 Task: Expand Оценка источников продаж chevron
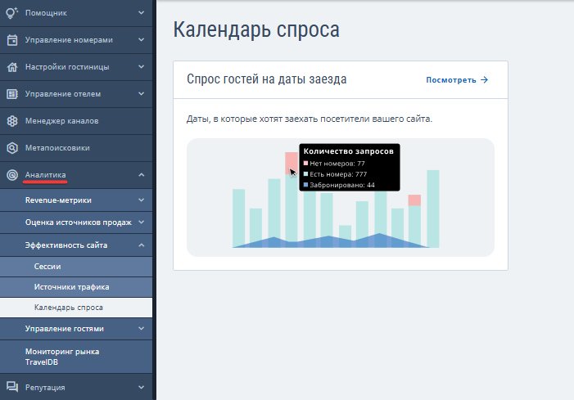pyautogui.click(x=141, y=222)
